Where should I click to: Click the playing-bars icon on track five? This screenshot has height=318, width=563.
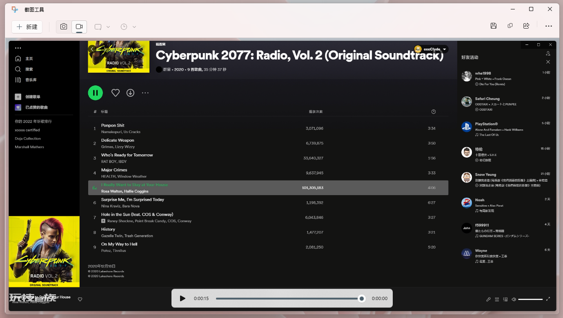click(95, 188)
